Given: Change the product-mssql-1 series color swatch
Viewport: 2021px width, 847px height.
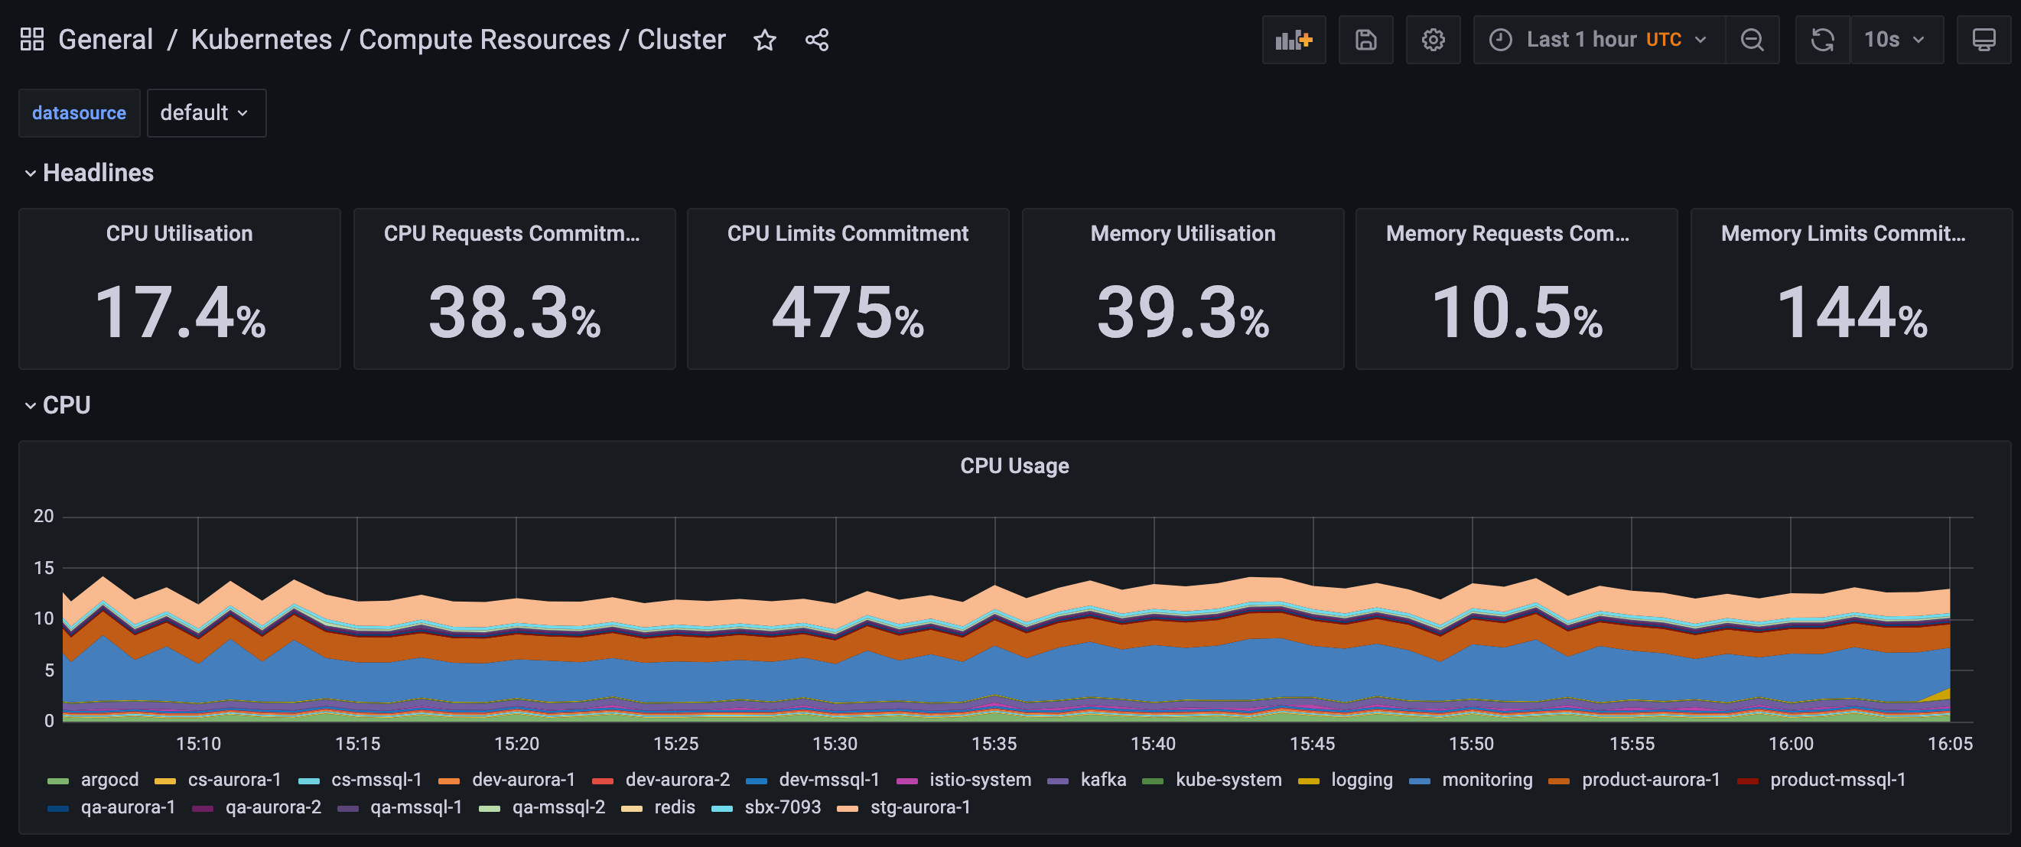Looking at the screenshot, I should [x=1747, y=781].
